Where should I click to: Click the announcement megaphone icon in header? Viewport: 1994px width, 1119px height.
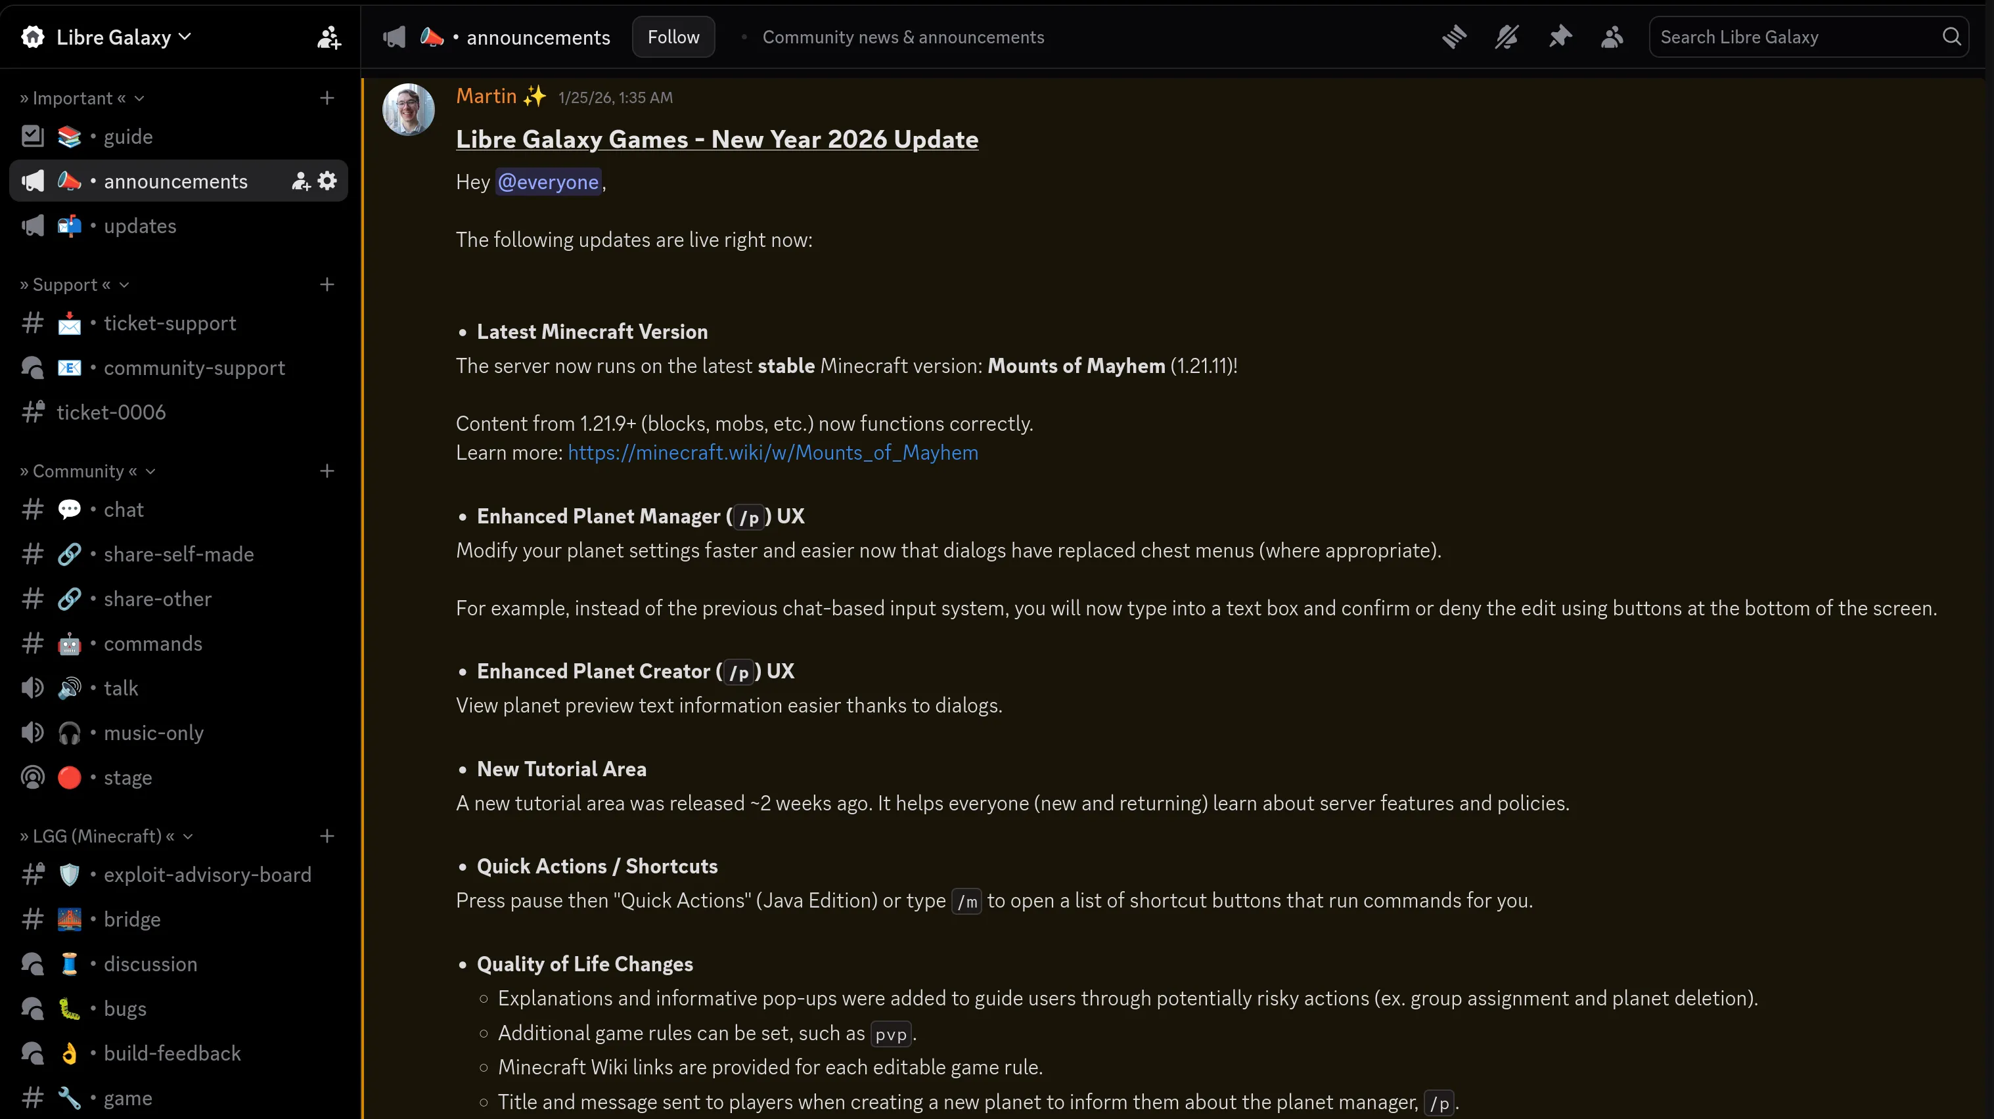tap(394, 37)
